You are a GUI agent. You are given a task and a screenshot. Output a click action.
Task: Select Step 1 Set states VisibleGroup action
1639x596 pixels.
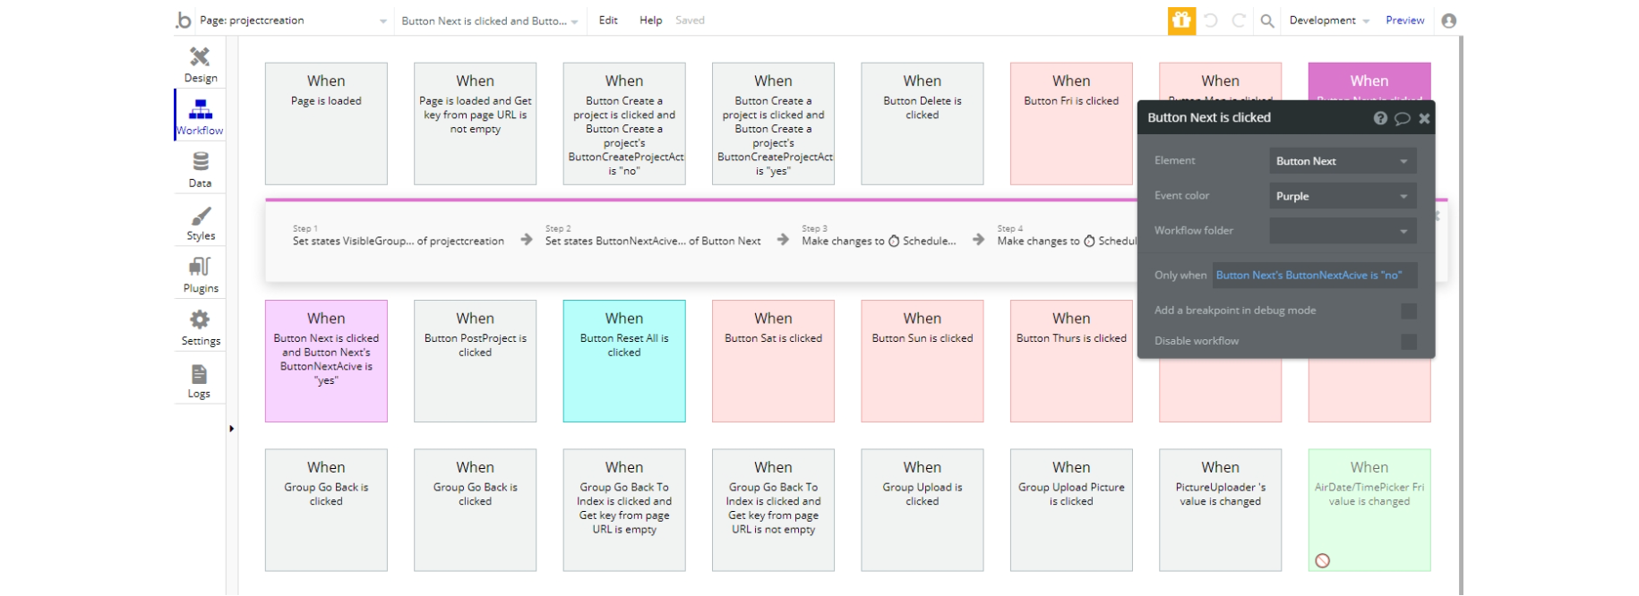(x=398, y=236)
